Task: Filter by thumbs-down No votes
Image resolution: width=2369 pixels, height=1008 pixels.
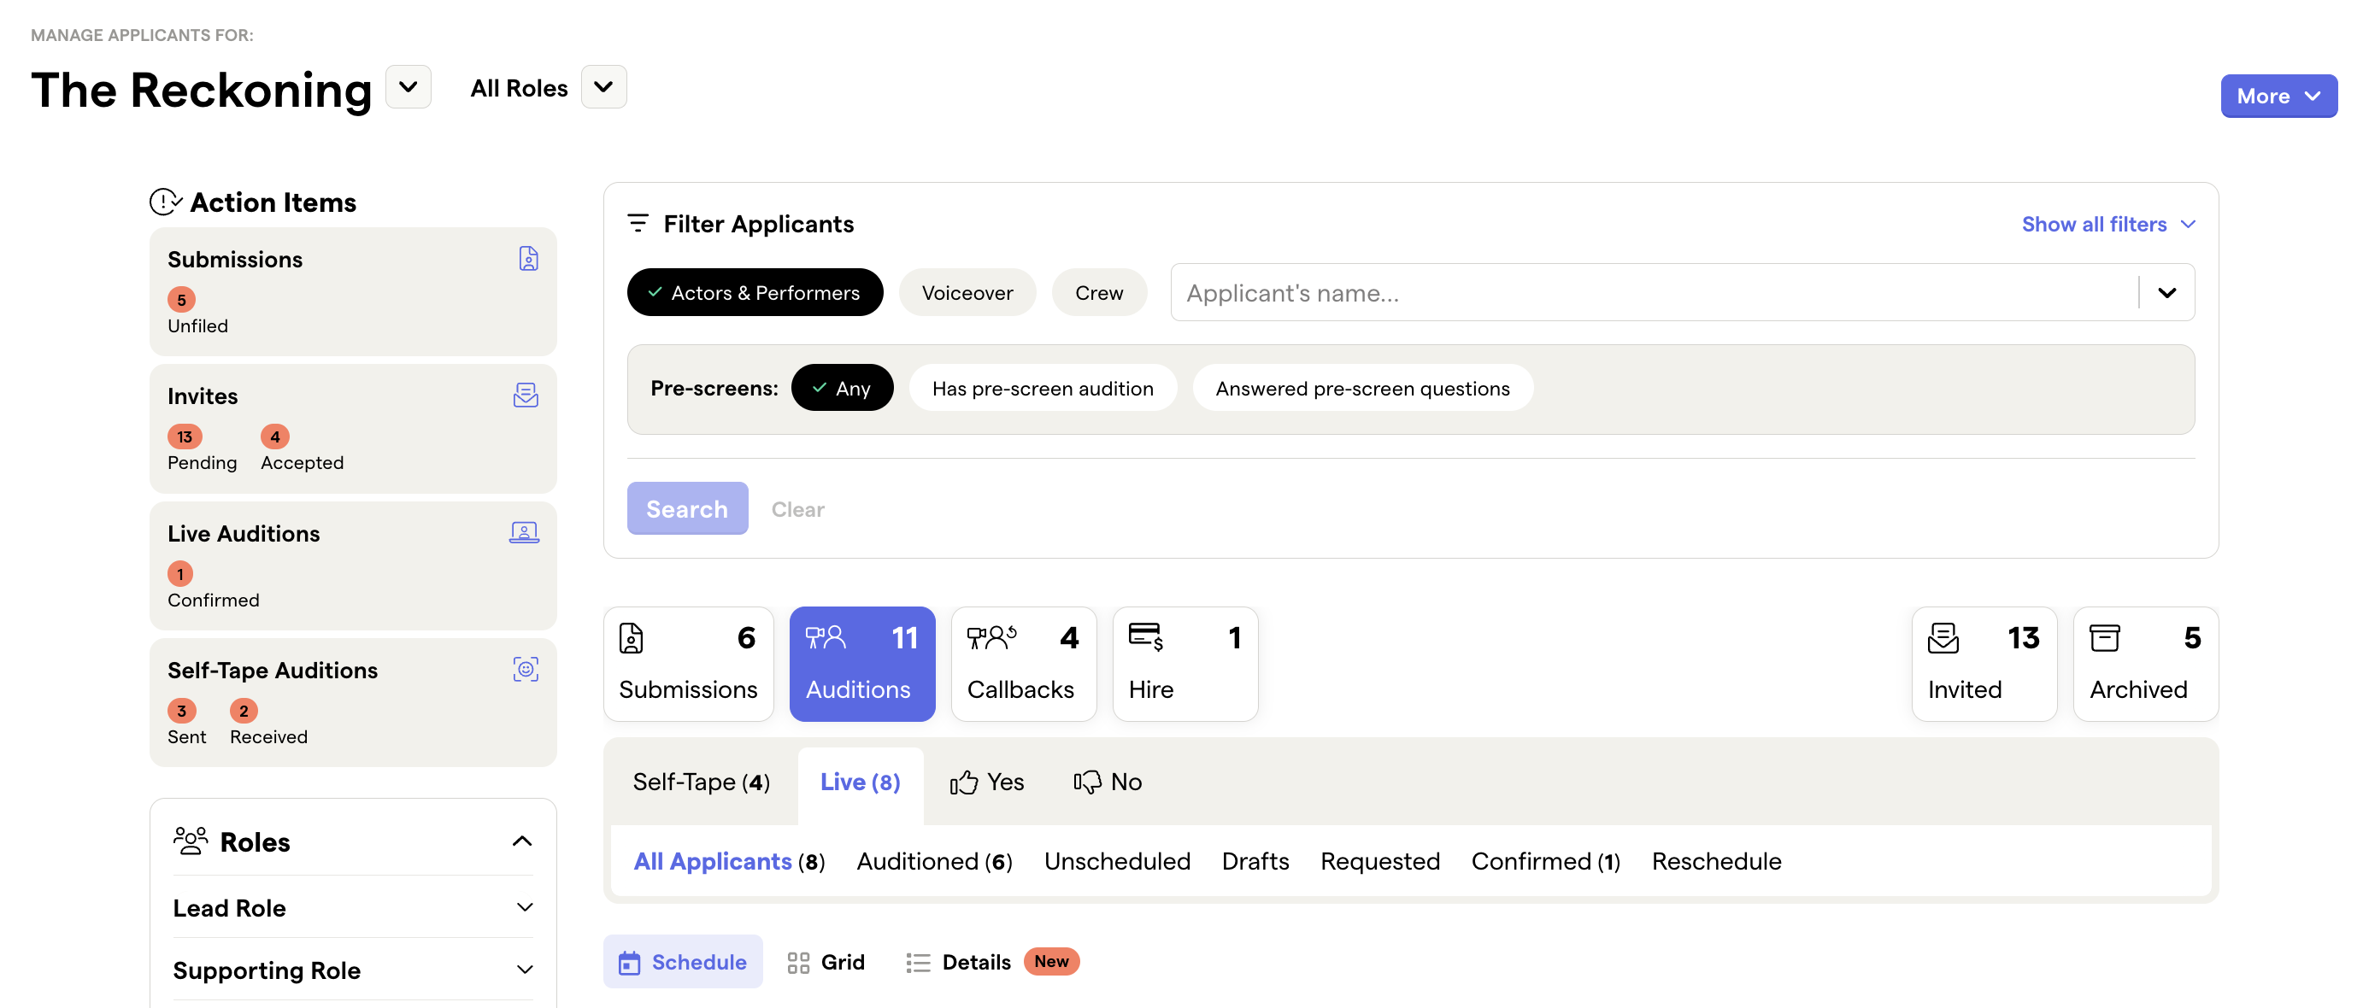Action: (x=1108, y=782)
